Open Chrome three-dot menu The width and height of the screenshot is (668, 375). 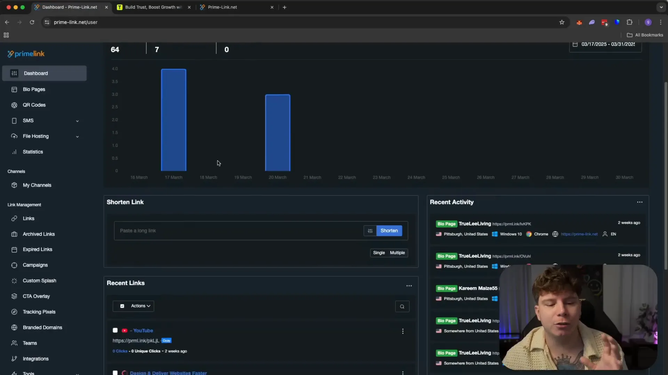pyautogui.click(x=661, y=22)
